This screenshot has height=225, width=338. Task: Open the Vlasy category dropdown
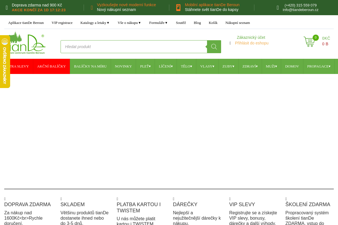click(207, 66)
